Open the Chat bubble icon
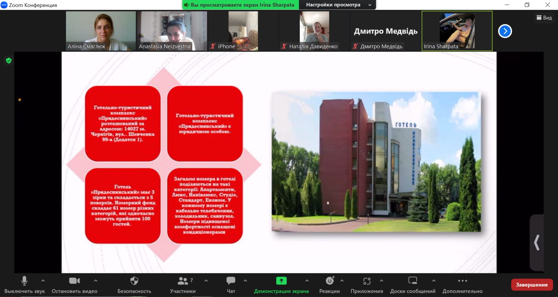The width and height of the screenshot is (558, 297). [x=231, y=281]
